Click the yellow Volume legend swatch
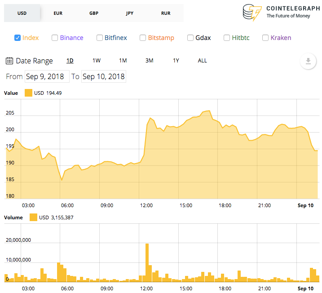Image resolution: width=322 pixels, height=293 pixels. coord(33,218)
